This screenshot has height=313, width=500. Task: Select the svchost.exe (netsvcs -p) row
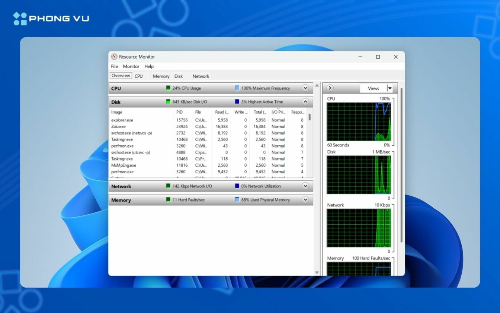(208, 133)
